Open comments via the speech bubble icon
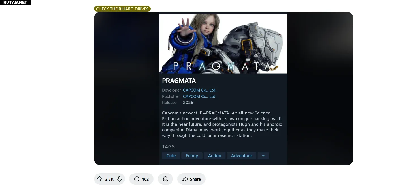This screenshot has width=394, height=188. pyautogui.click(x=137, y=179)
